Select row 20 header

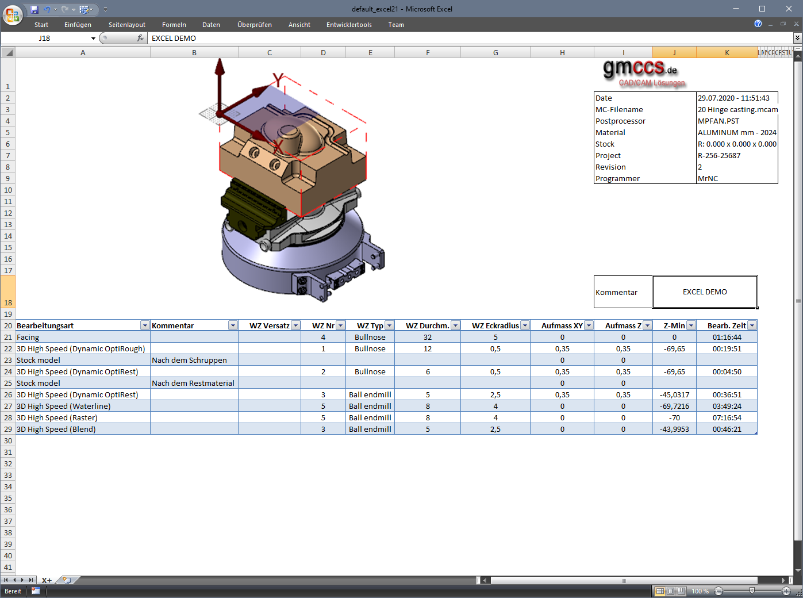tap(7, 325)
